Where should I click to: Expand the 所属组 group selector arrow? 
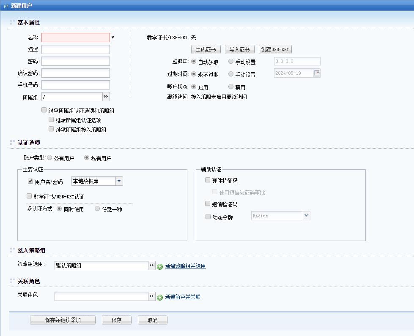(x=106, y=97)
